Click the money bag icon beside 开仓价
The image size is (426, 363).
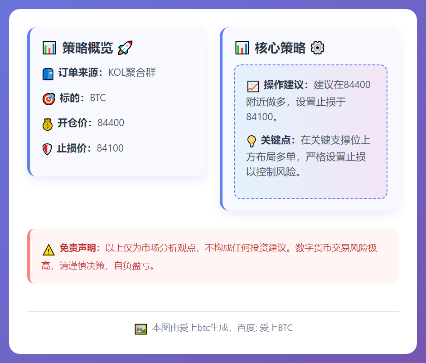(x=48, y=124)
